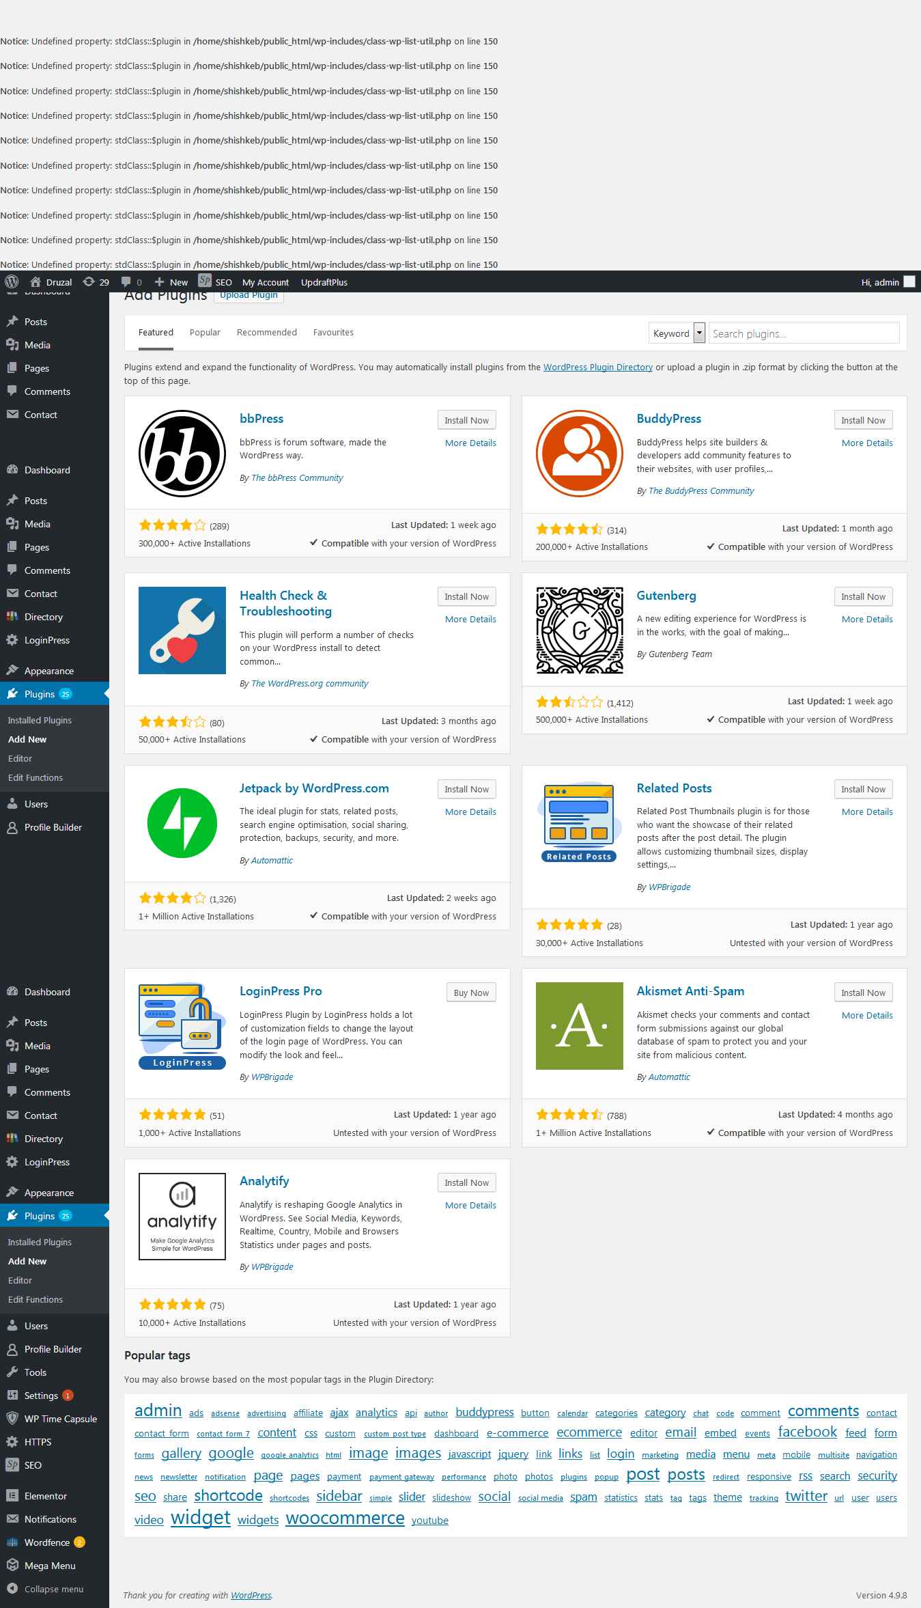Screen dimensions: 921x1608
Task: Open Notifications in the sidebar
Action: pos(51,1519)
